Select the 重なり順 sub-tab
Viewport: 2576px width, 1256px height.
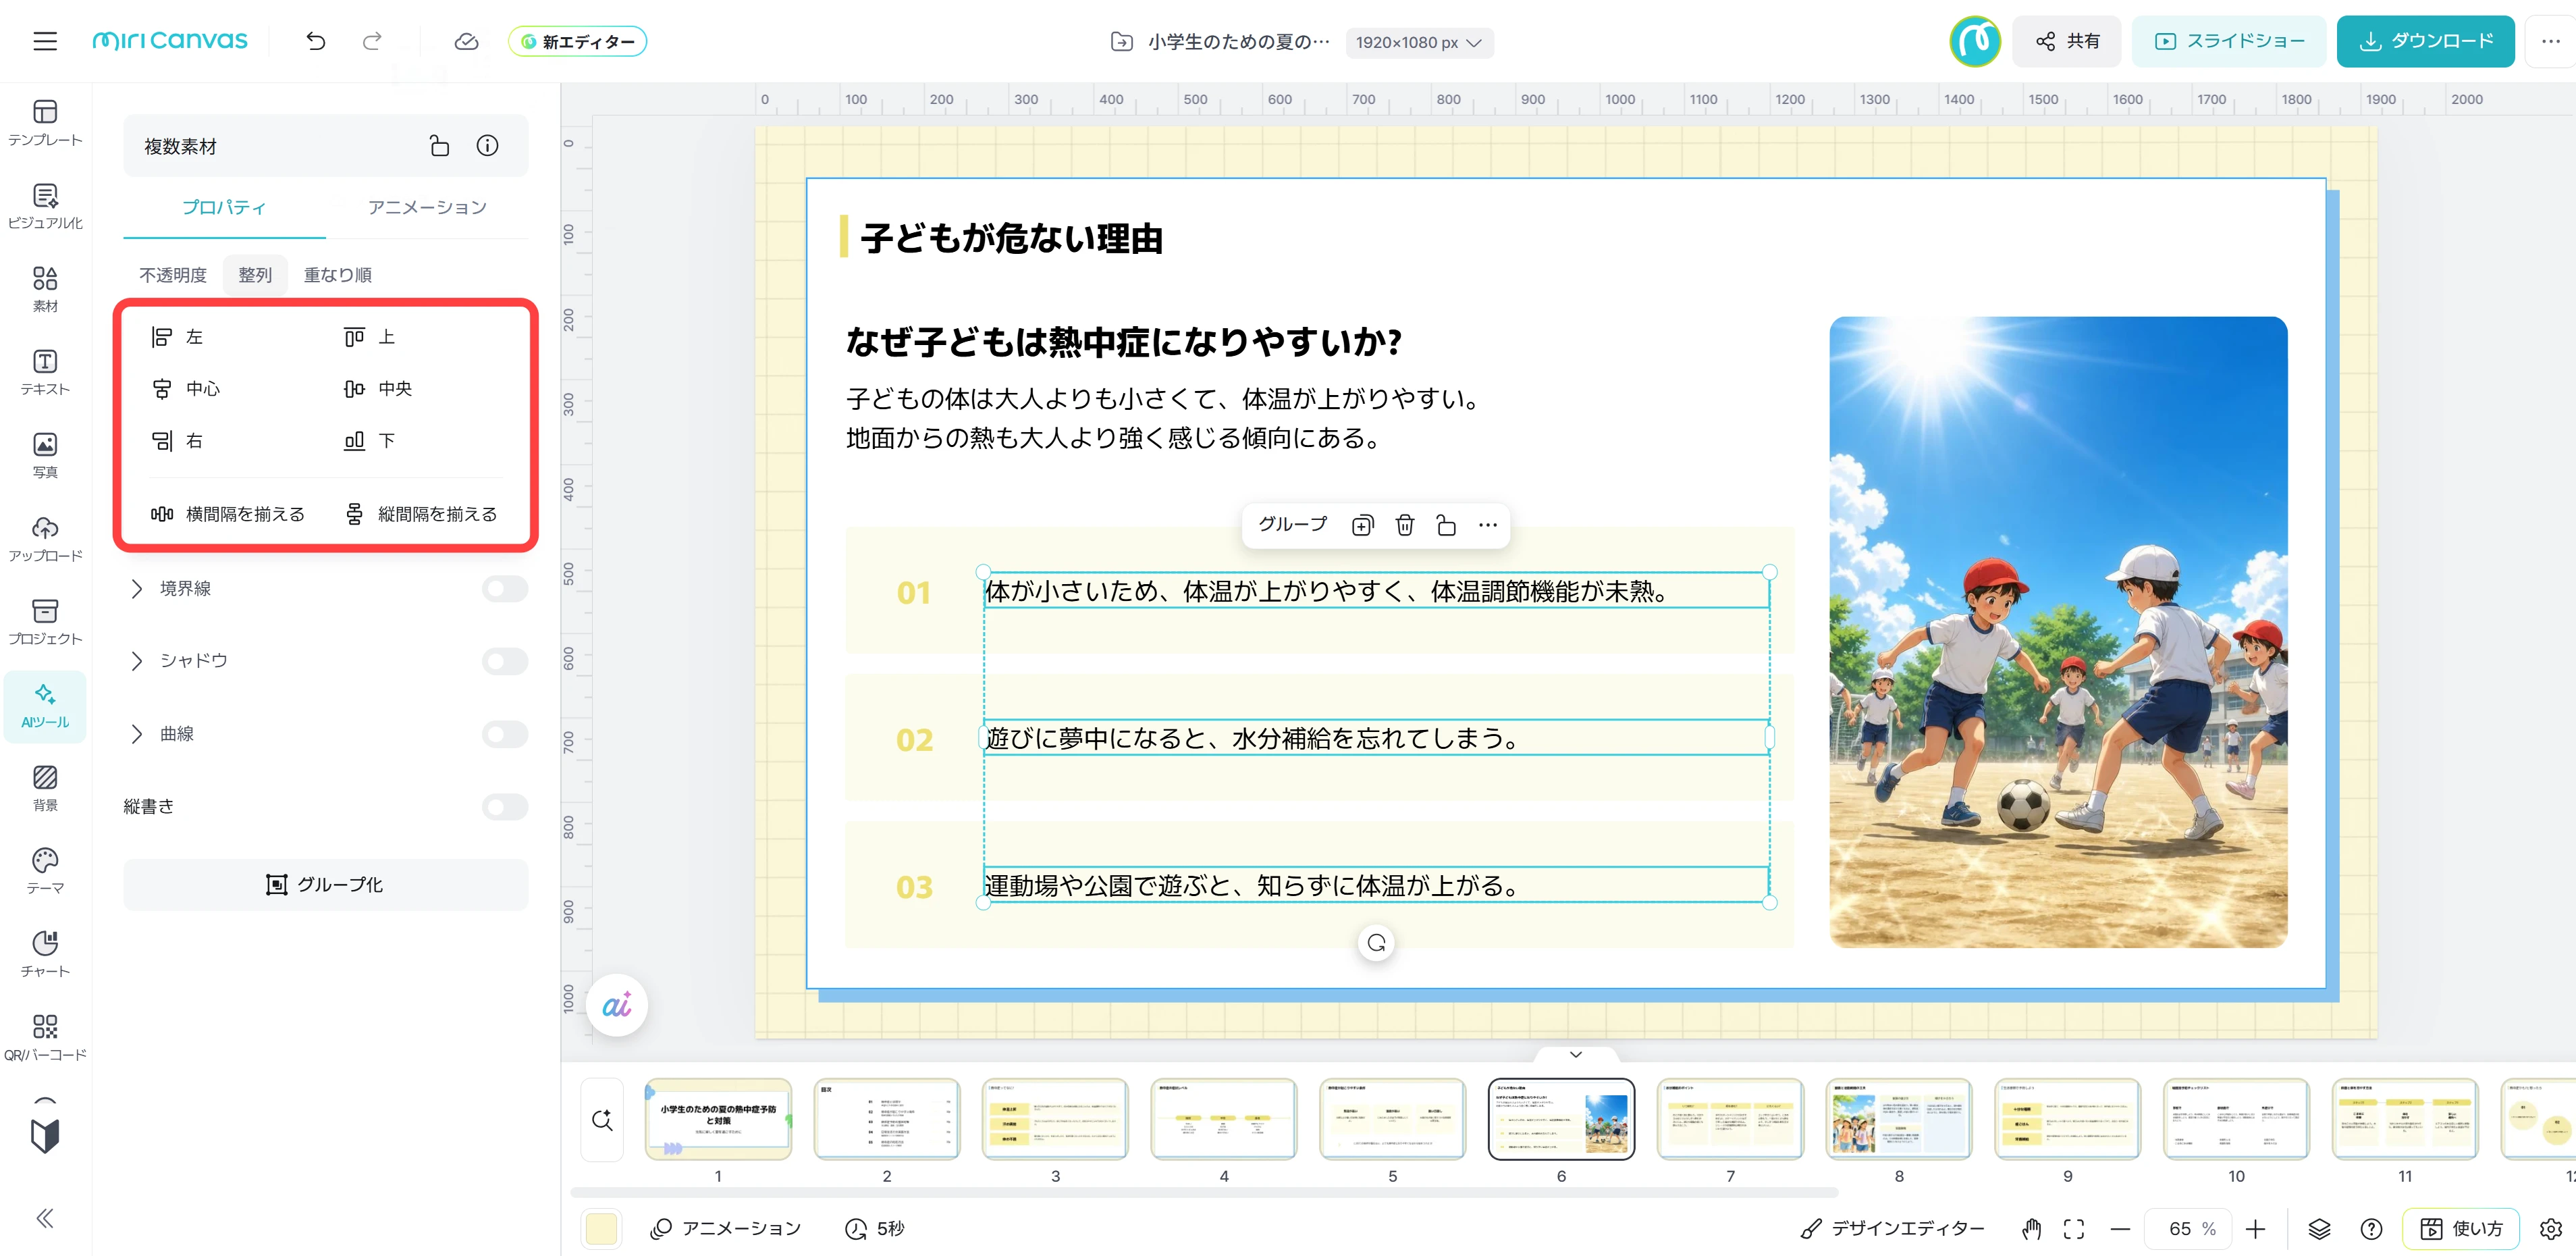click(338, 274)
